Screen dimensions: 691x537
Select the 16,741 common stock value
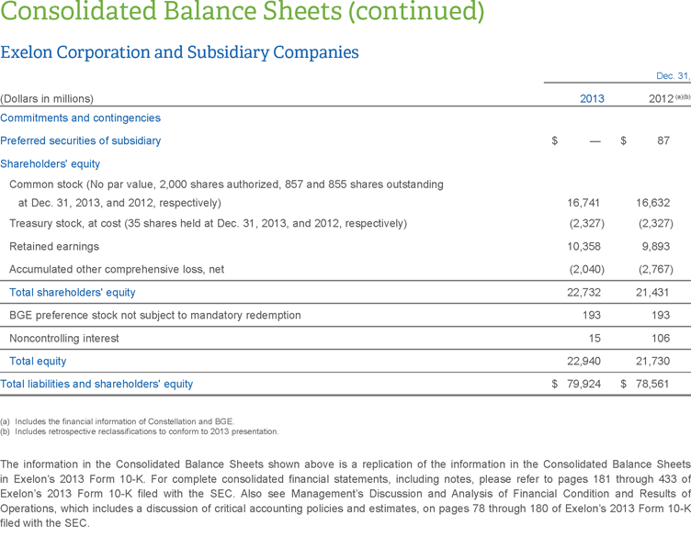click(584, 202)
